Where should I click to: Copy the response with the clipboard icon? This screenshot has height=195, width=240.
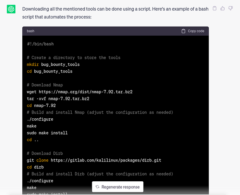coord(215,9)
